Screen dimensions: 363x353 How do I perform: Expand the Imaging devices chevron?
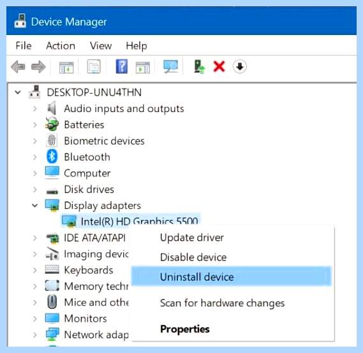(x=35, y=254)
